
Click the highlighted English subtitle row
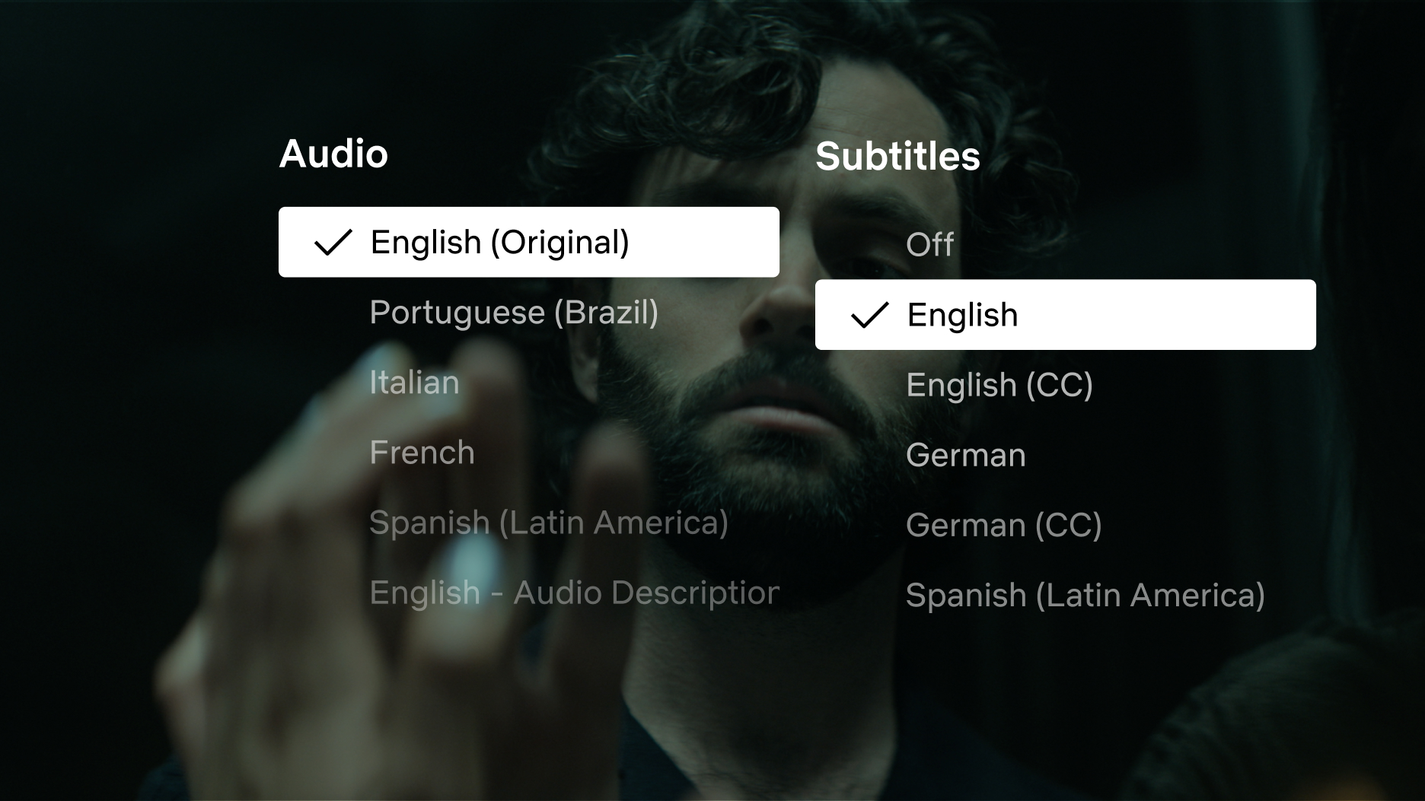pos(1065,314)
